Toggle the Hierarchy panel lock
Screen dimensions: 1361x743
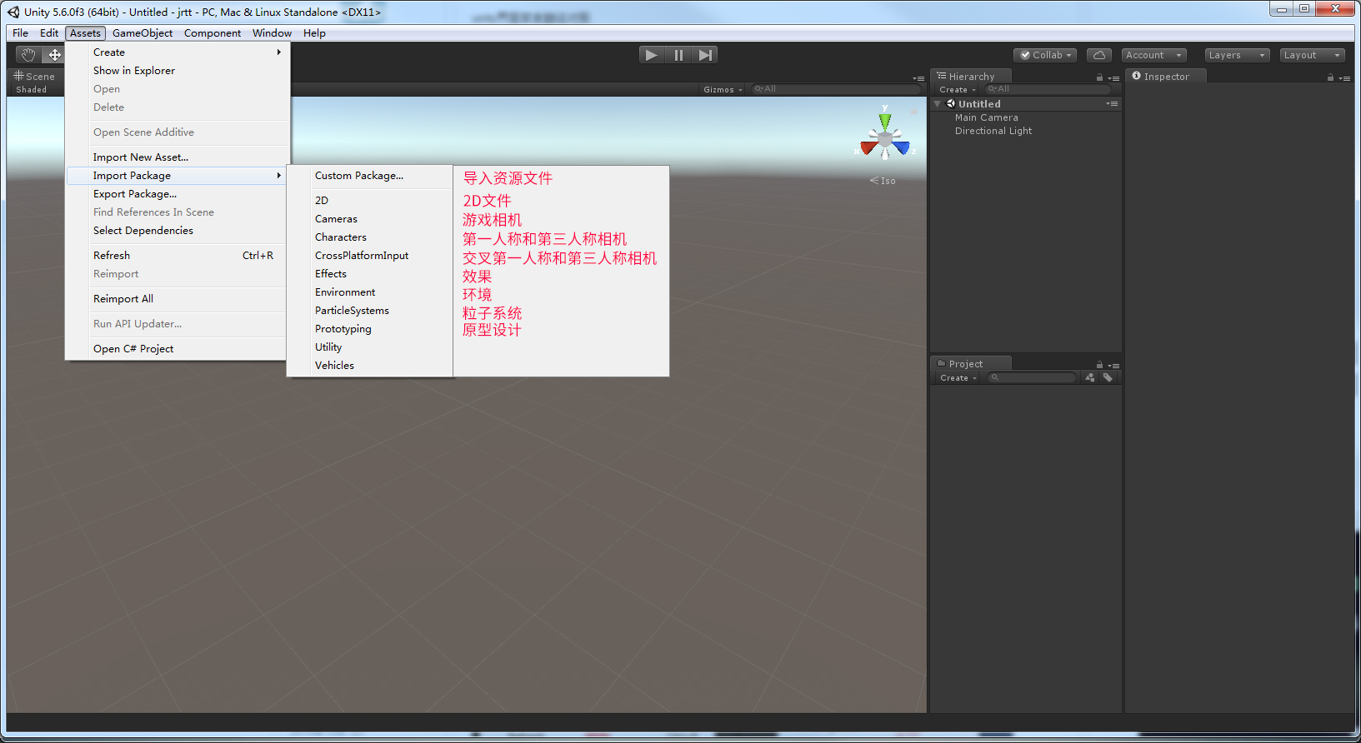point(1099,77)
